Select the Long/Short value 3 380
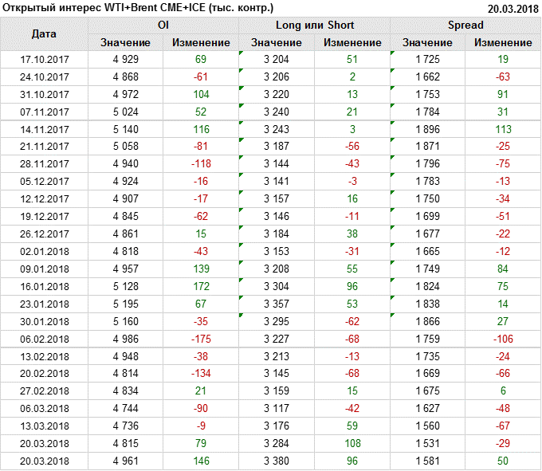Screen dimensions: 542x471 pyautogui.click(x=276, y=461)
